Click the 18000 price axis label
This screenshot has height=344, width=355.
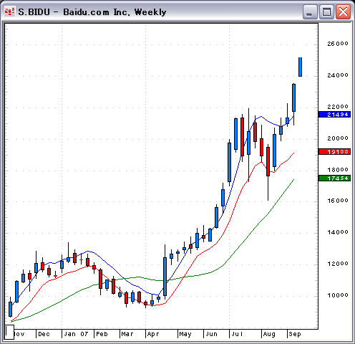coord(338,170)
